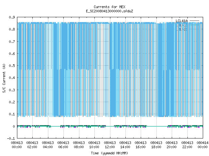Viewport: 209px width, 156px height.
Task: Click the x-axis time label '08:00'
Action: click(79, 147)
